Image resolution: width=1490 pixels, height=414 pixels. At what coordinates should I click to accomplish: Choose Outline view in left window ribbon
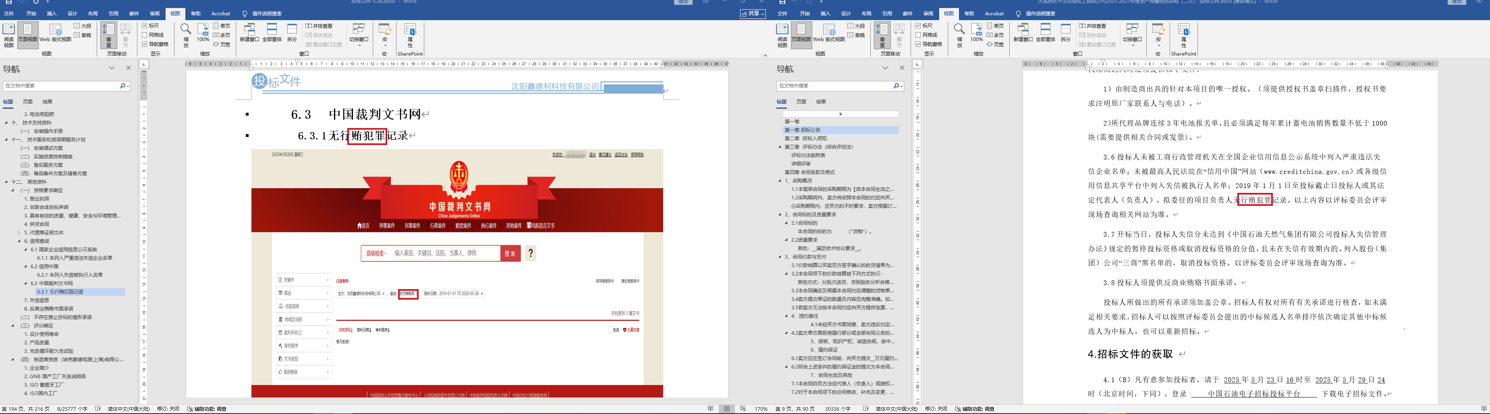pyautogui.click(x=83, y=26)
